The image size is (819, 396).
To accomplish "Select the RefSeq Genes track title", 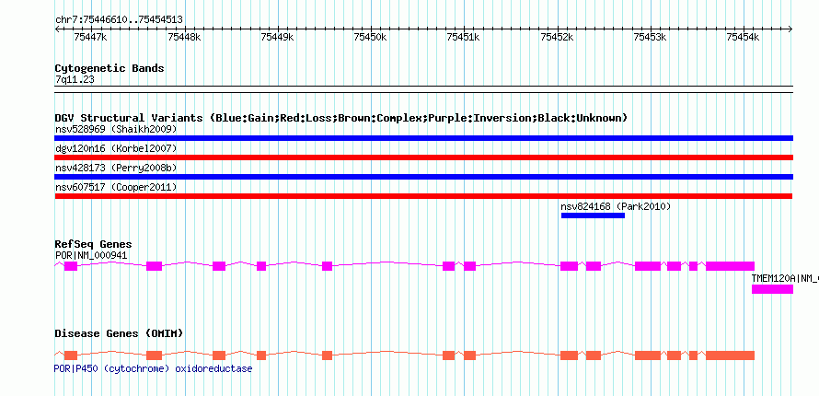I will pos(93,244).
